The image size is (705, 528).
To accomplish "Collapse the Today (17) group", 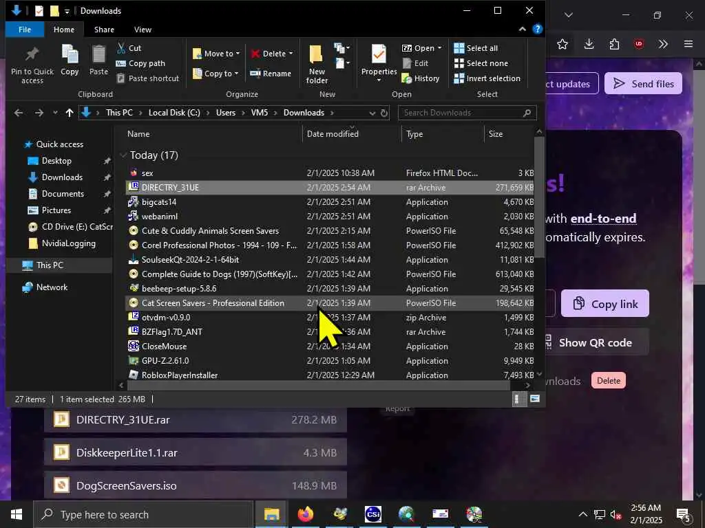I will (123, 155).
